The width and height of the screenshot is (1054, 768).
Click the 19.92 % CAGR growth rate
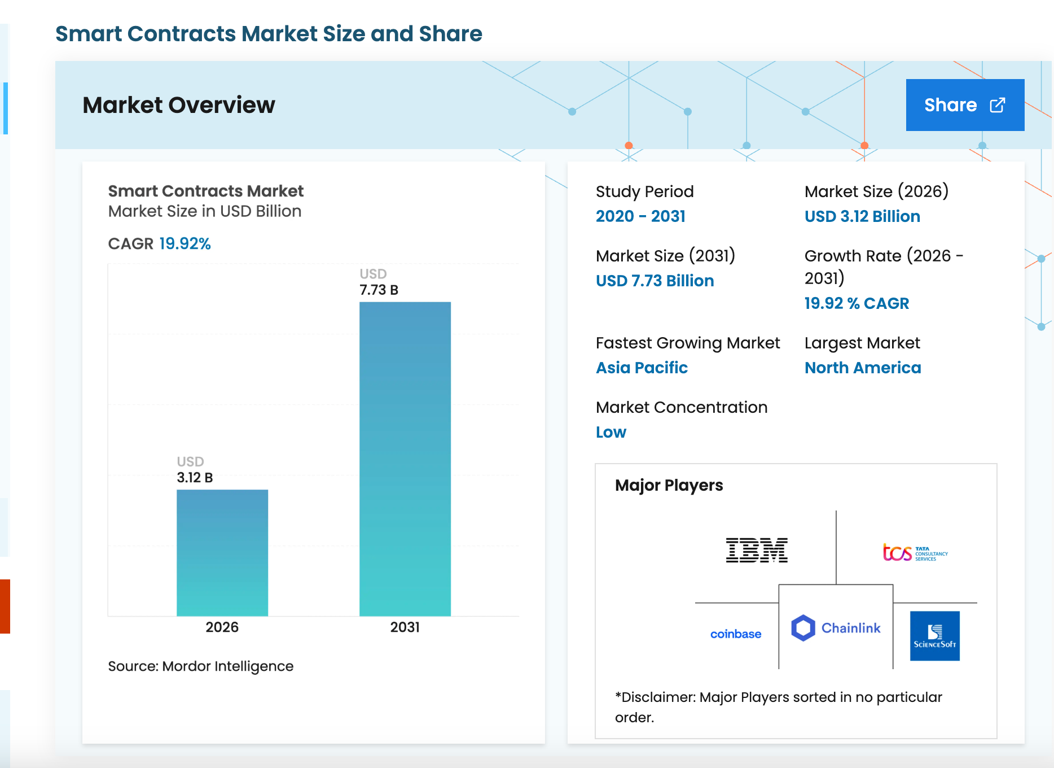857,303
